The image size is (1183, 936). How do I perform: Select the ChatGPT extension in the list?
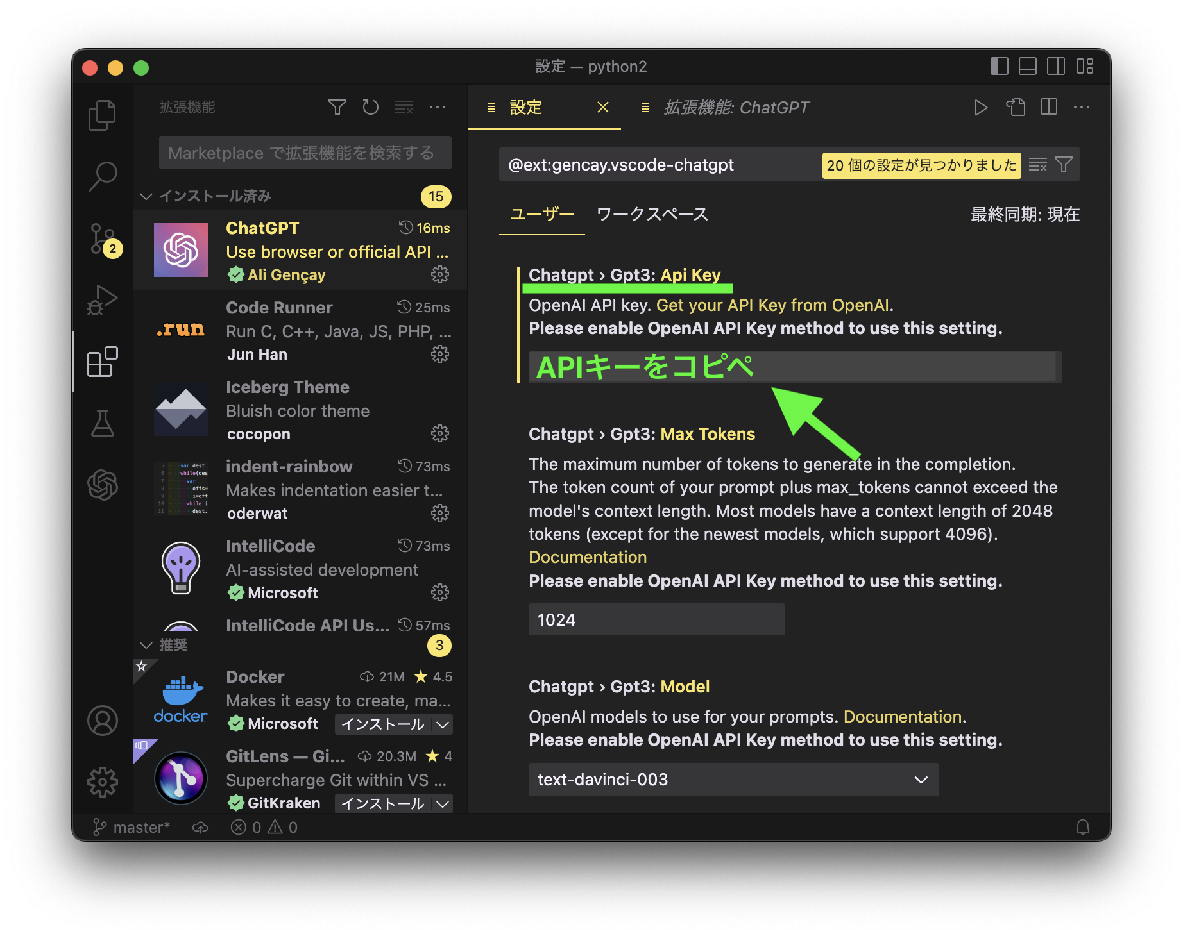(x=300, y=251)
